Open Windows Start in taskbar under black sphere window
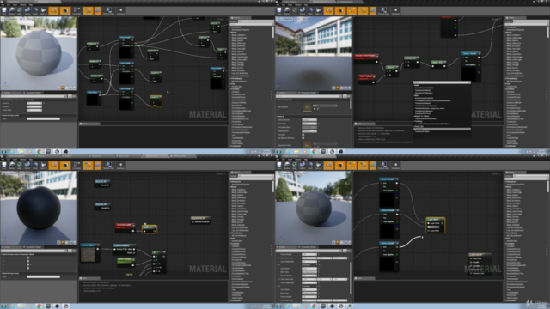550x309 pixels. (3, 306)
